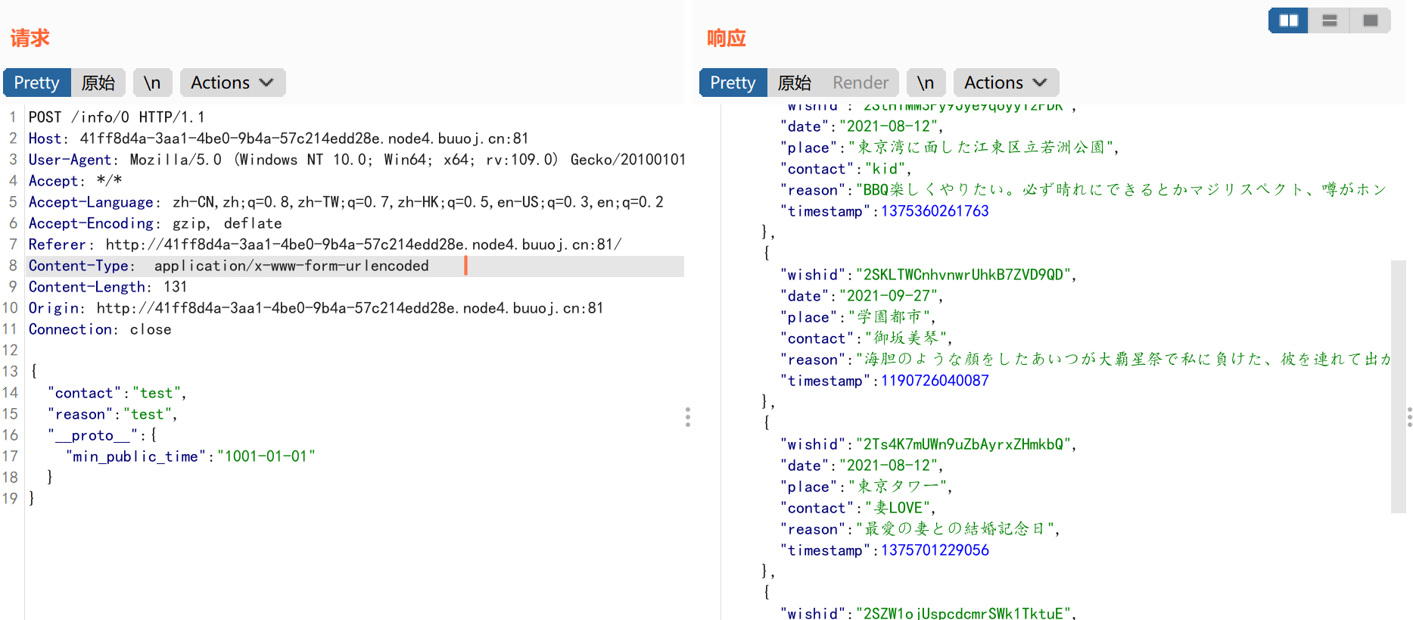Select the top-bottom split layout icon
This screenshot has height=620, width=1413.
[1329, 20]
